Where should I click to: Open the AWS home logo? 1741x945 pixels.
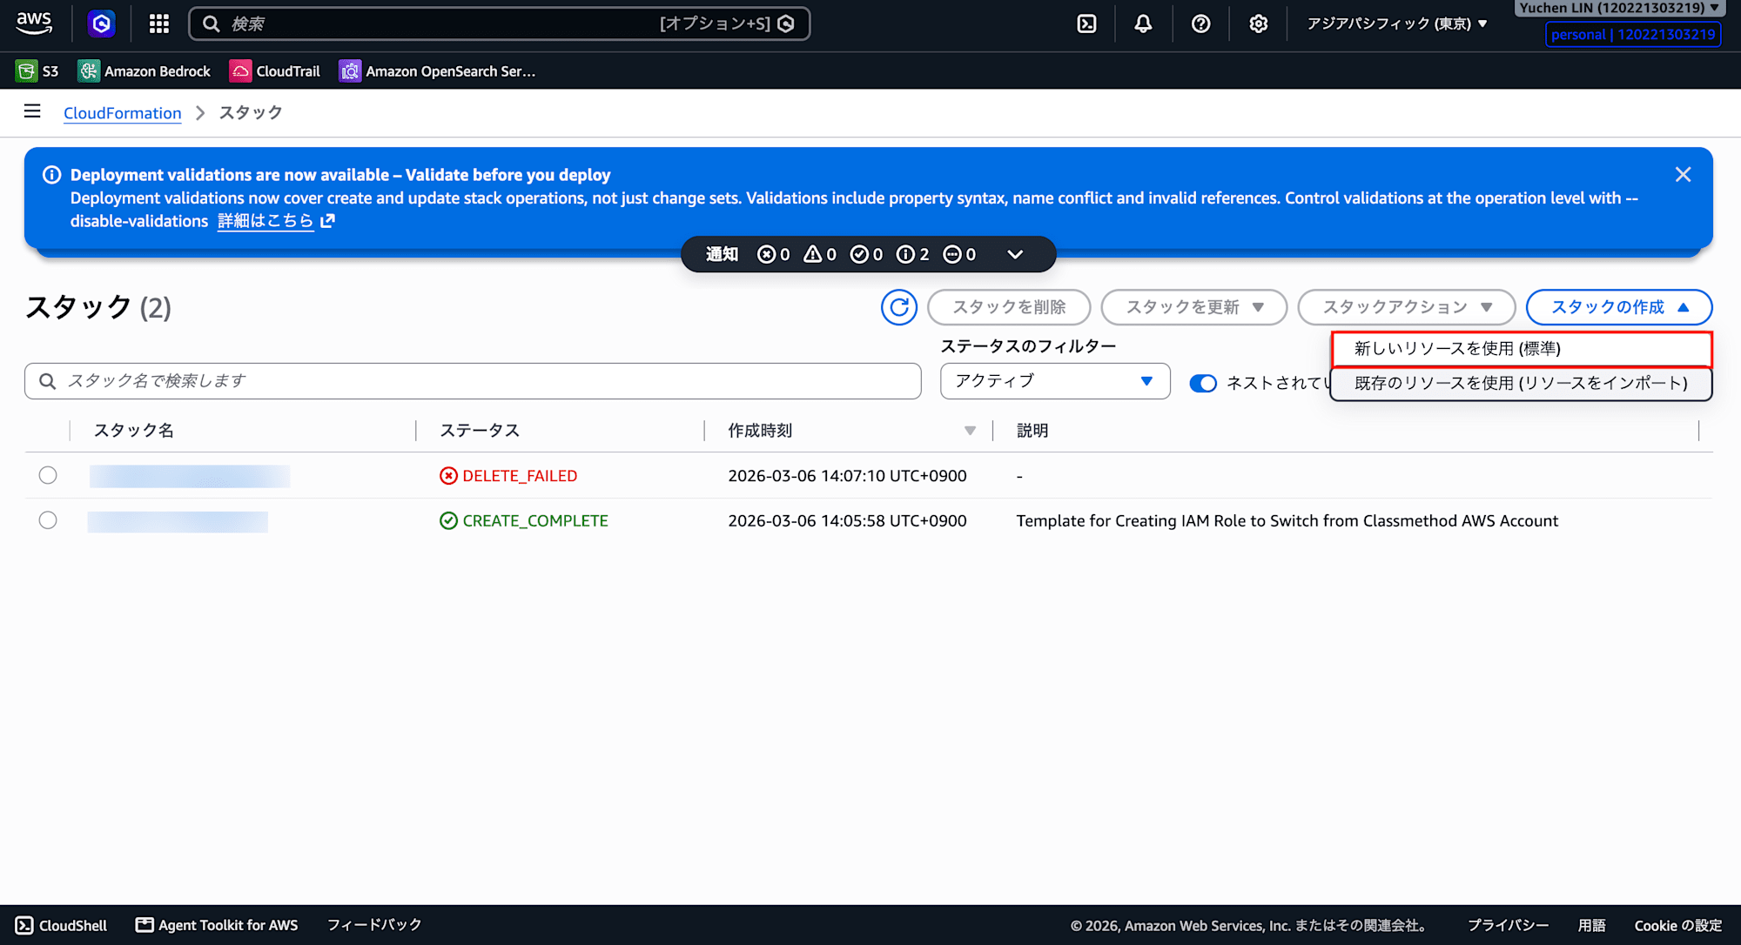click(34, 23)
